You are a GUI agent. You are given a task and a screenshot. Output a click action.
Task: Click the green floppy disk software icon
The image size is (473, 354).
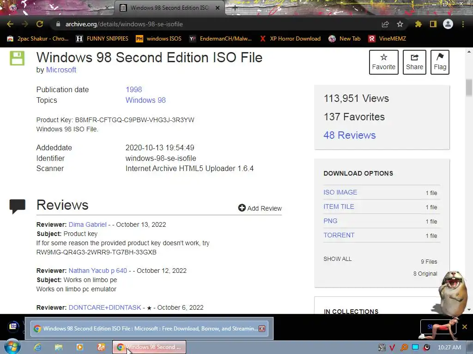click(17, 58)
